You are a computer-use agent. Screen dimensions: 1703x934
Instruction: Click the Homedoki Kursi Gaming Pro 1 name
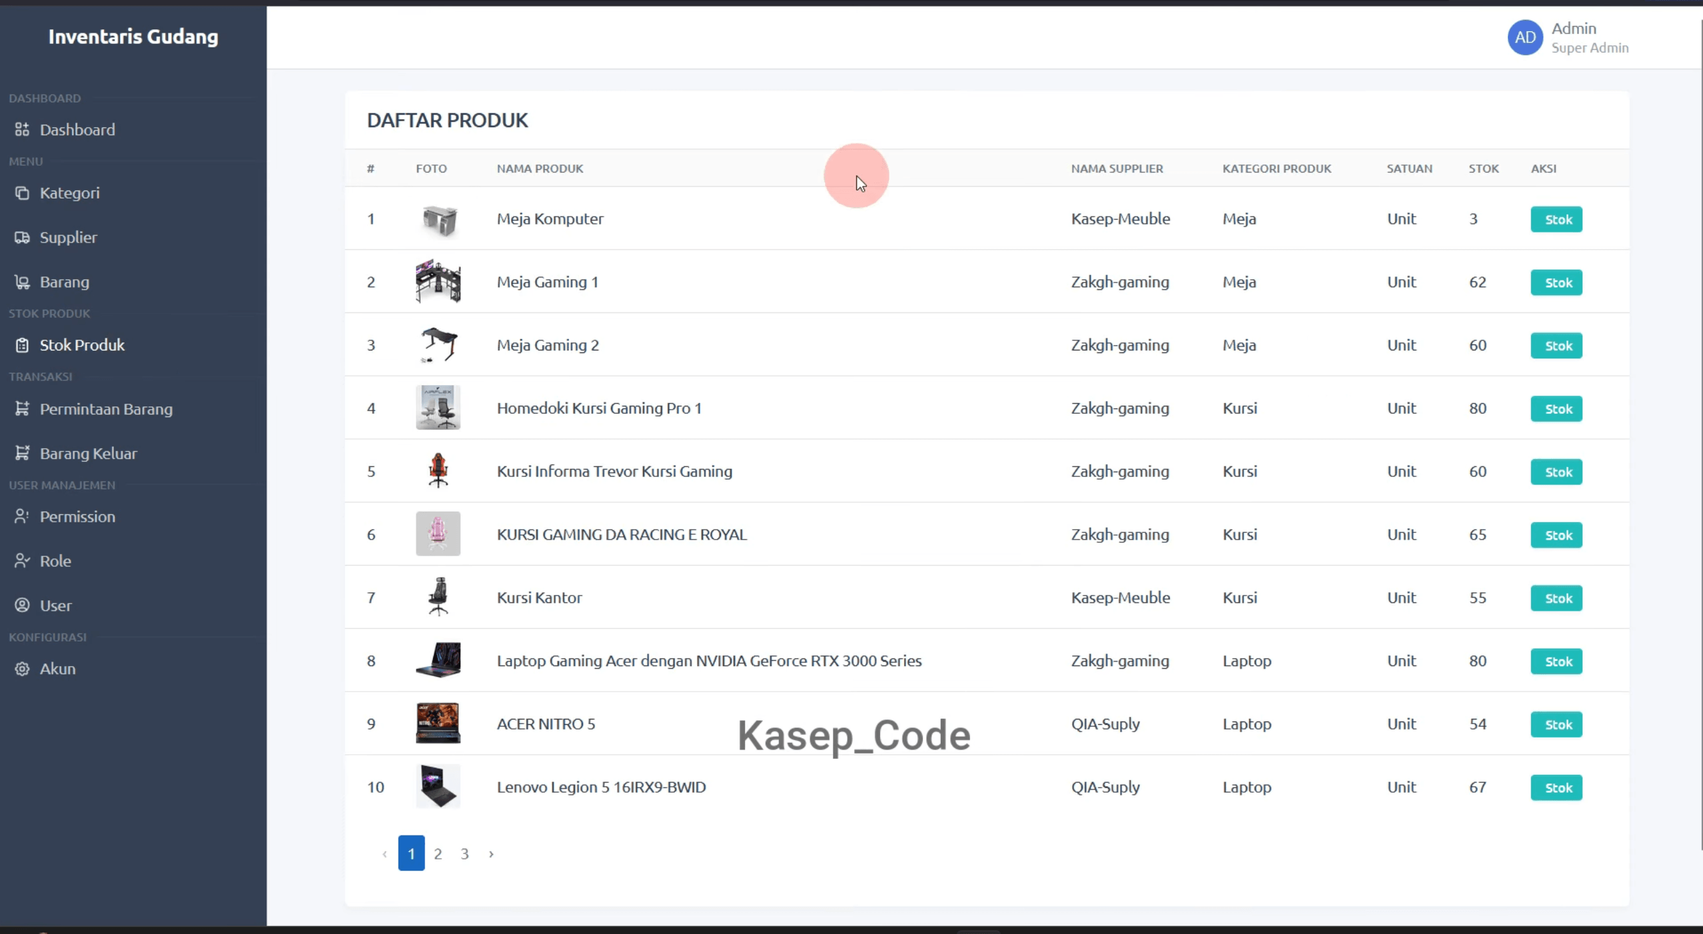(599, 408)
